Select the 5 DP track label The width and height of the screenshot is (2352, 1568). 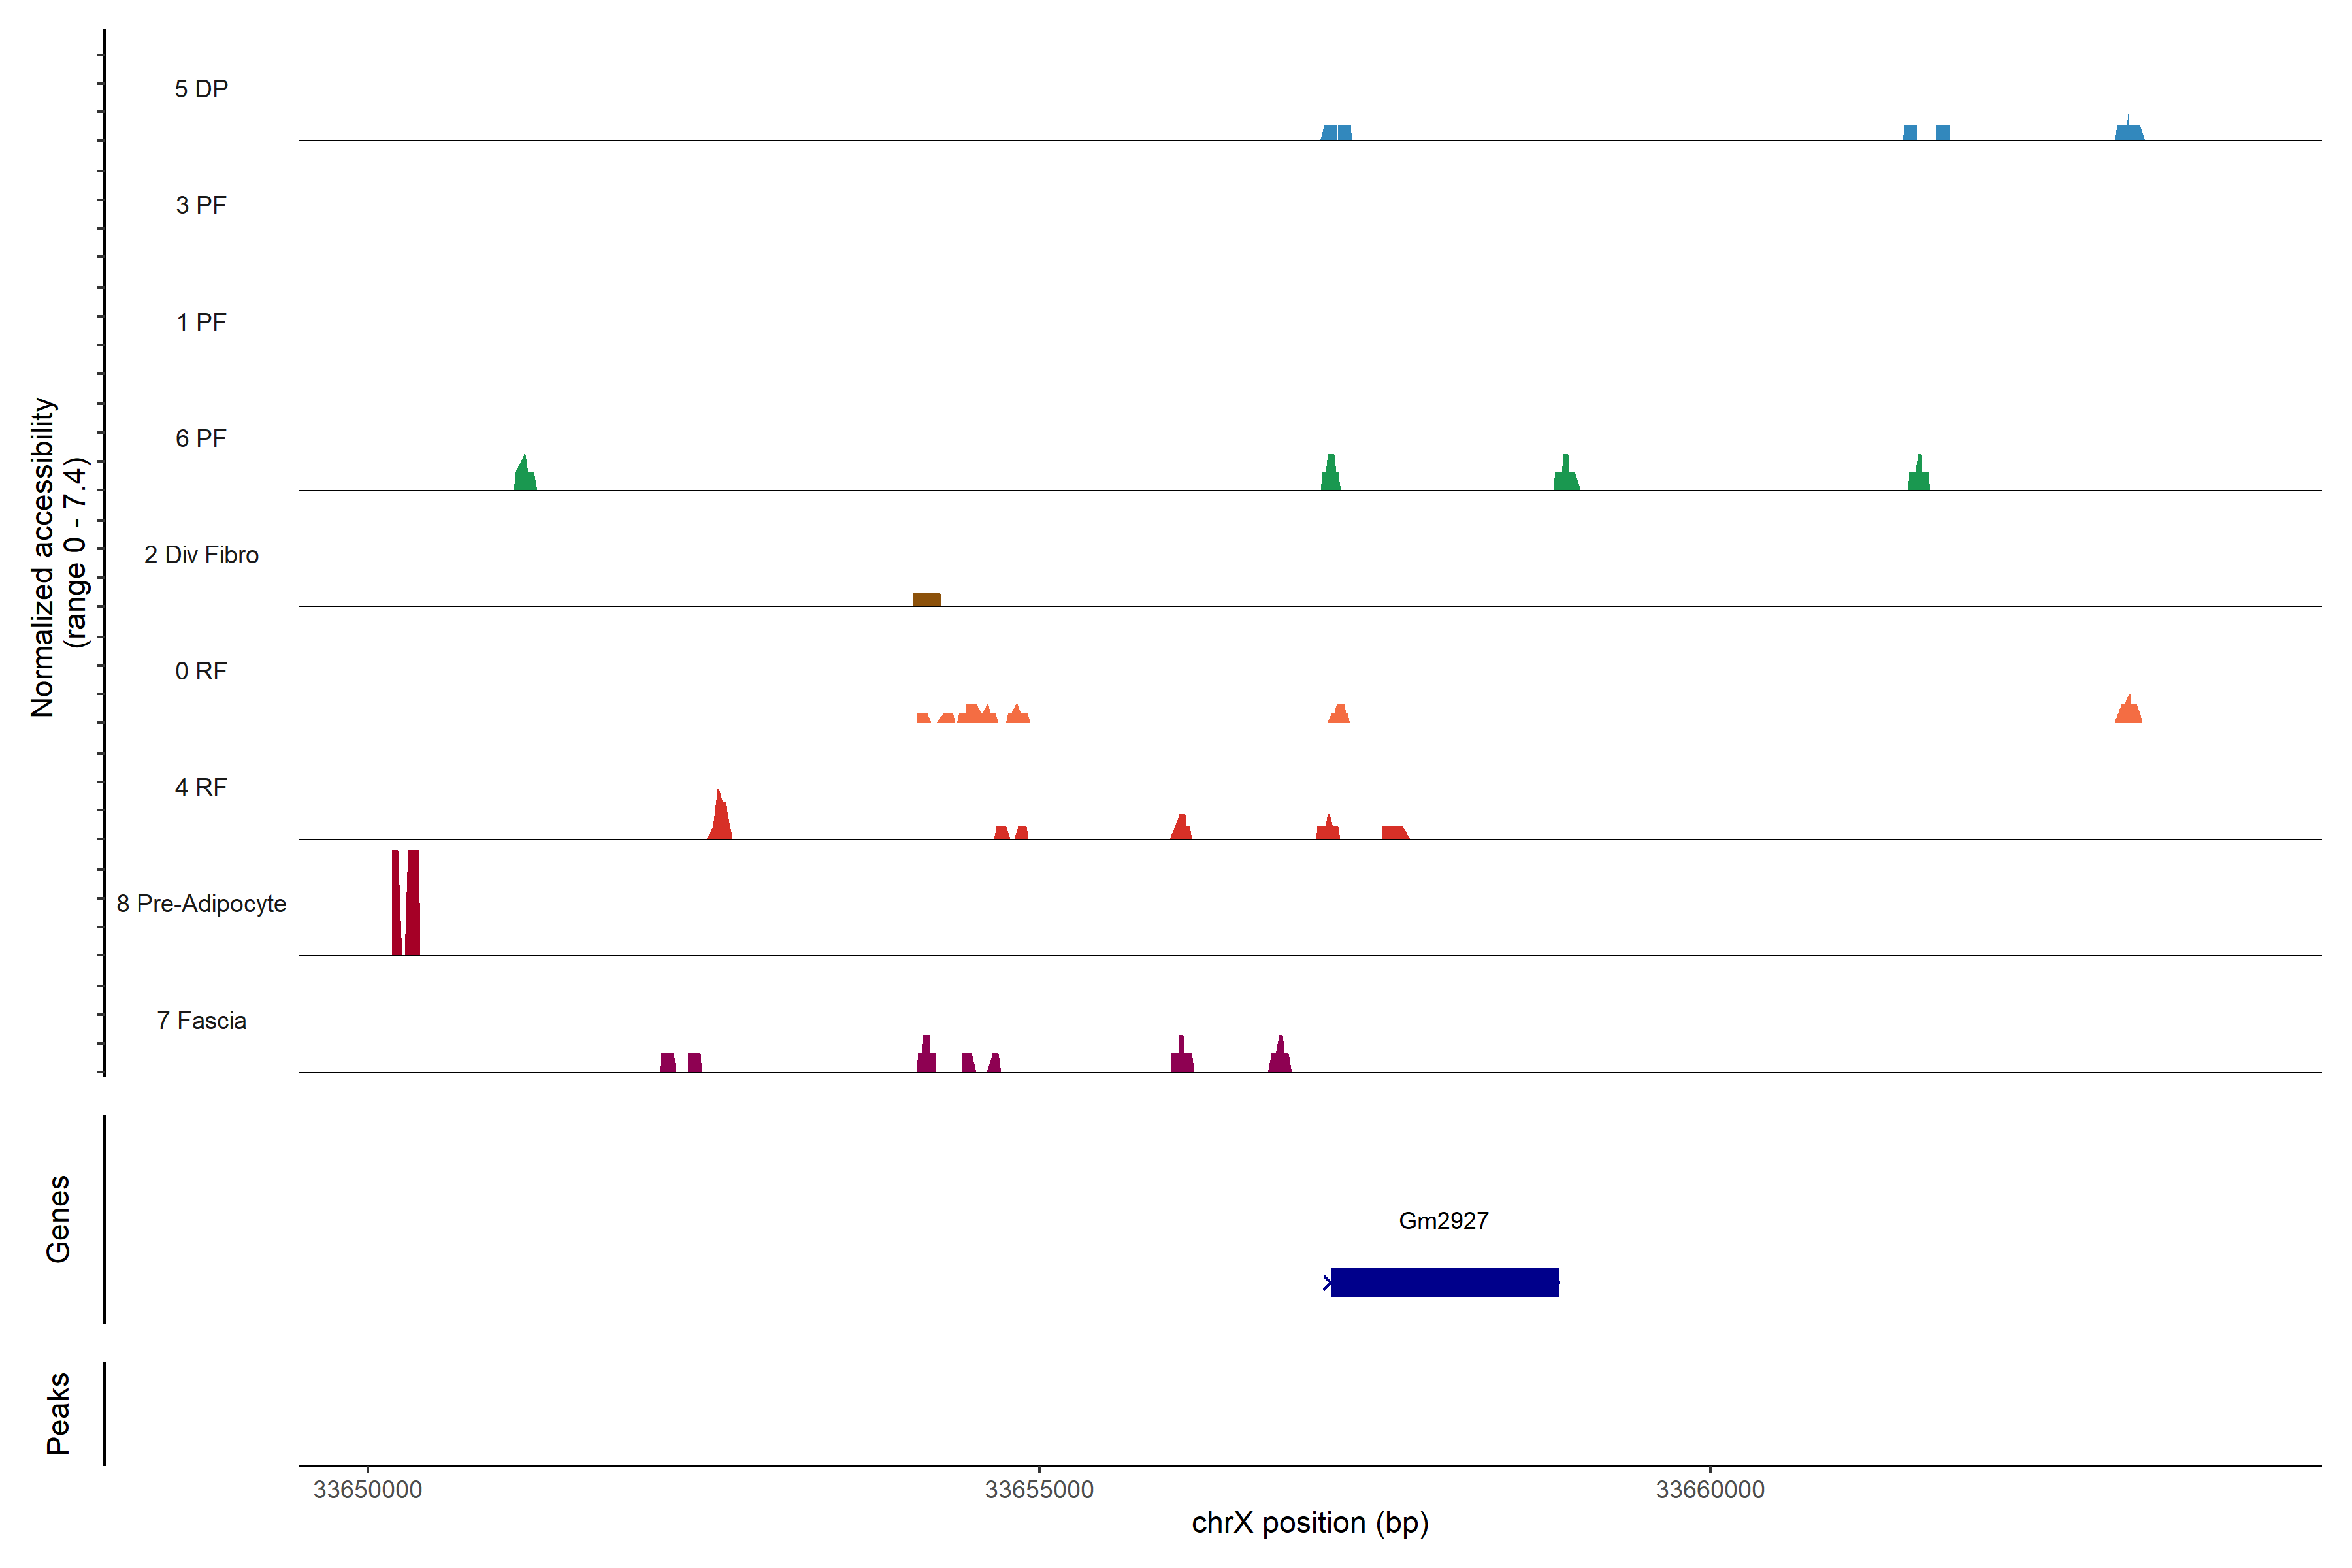[201, 89]
